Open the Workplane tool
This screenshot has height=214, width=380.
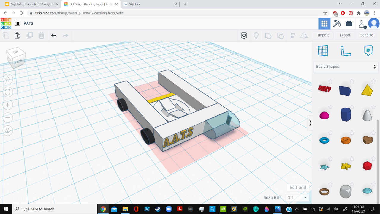323,51
